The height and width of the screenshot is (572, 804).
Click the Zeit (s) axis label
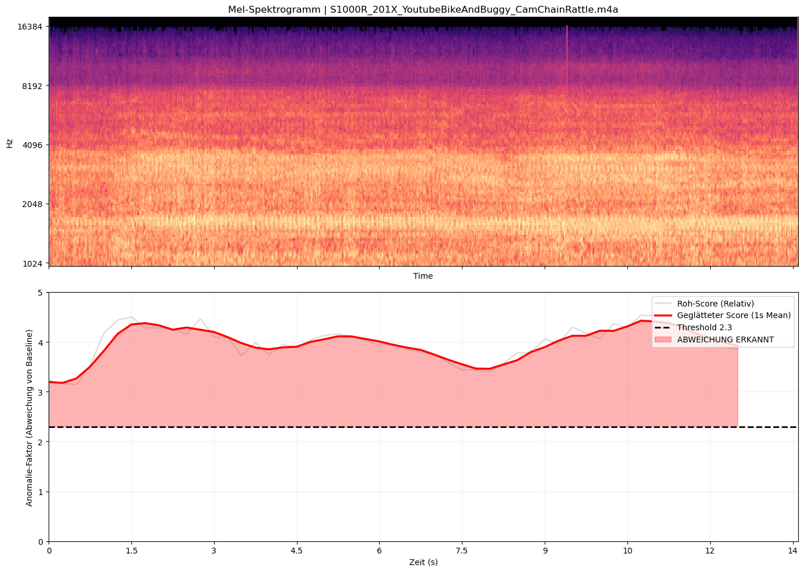click(x=423, y=562)
